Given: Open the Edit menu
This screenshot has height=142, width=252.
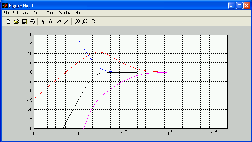Looking at the screenshot, I should [x=15, y=13].
